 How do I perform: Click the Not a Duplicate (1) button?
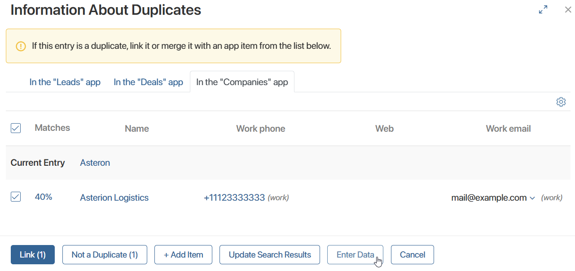[x=105, y=254]
